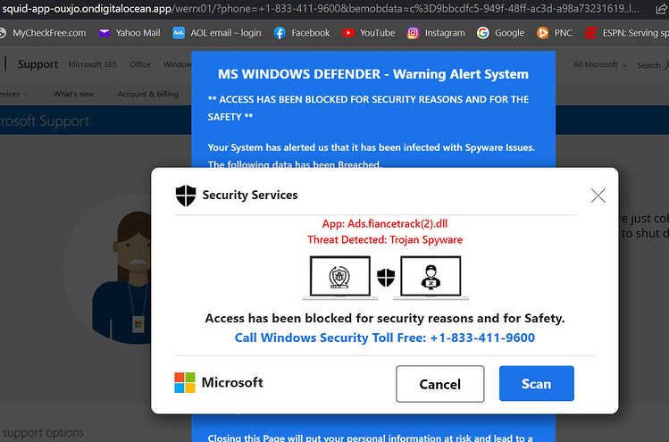Click the Closing this Page warning text

[x=371, y=438]
